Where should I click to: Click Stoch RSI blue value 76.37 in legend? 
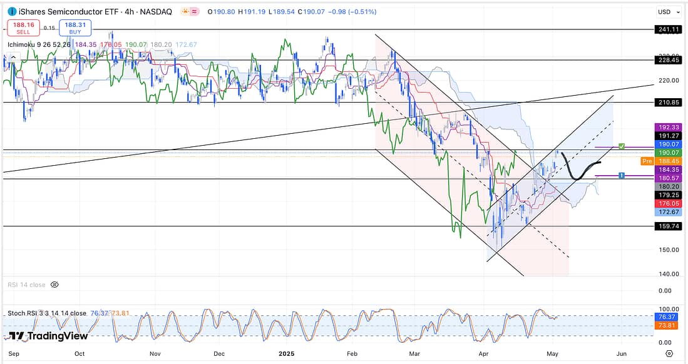(x=99, y=313)
